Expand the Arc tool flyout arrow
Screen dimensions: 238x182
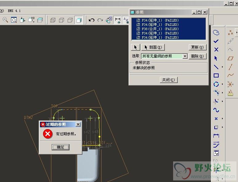coord(222,93)
